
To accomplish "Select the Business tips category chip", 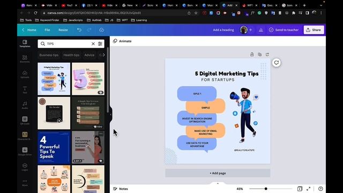I will [49, 55].
